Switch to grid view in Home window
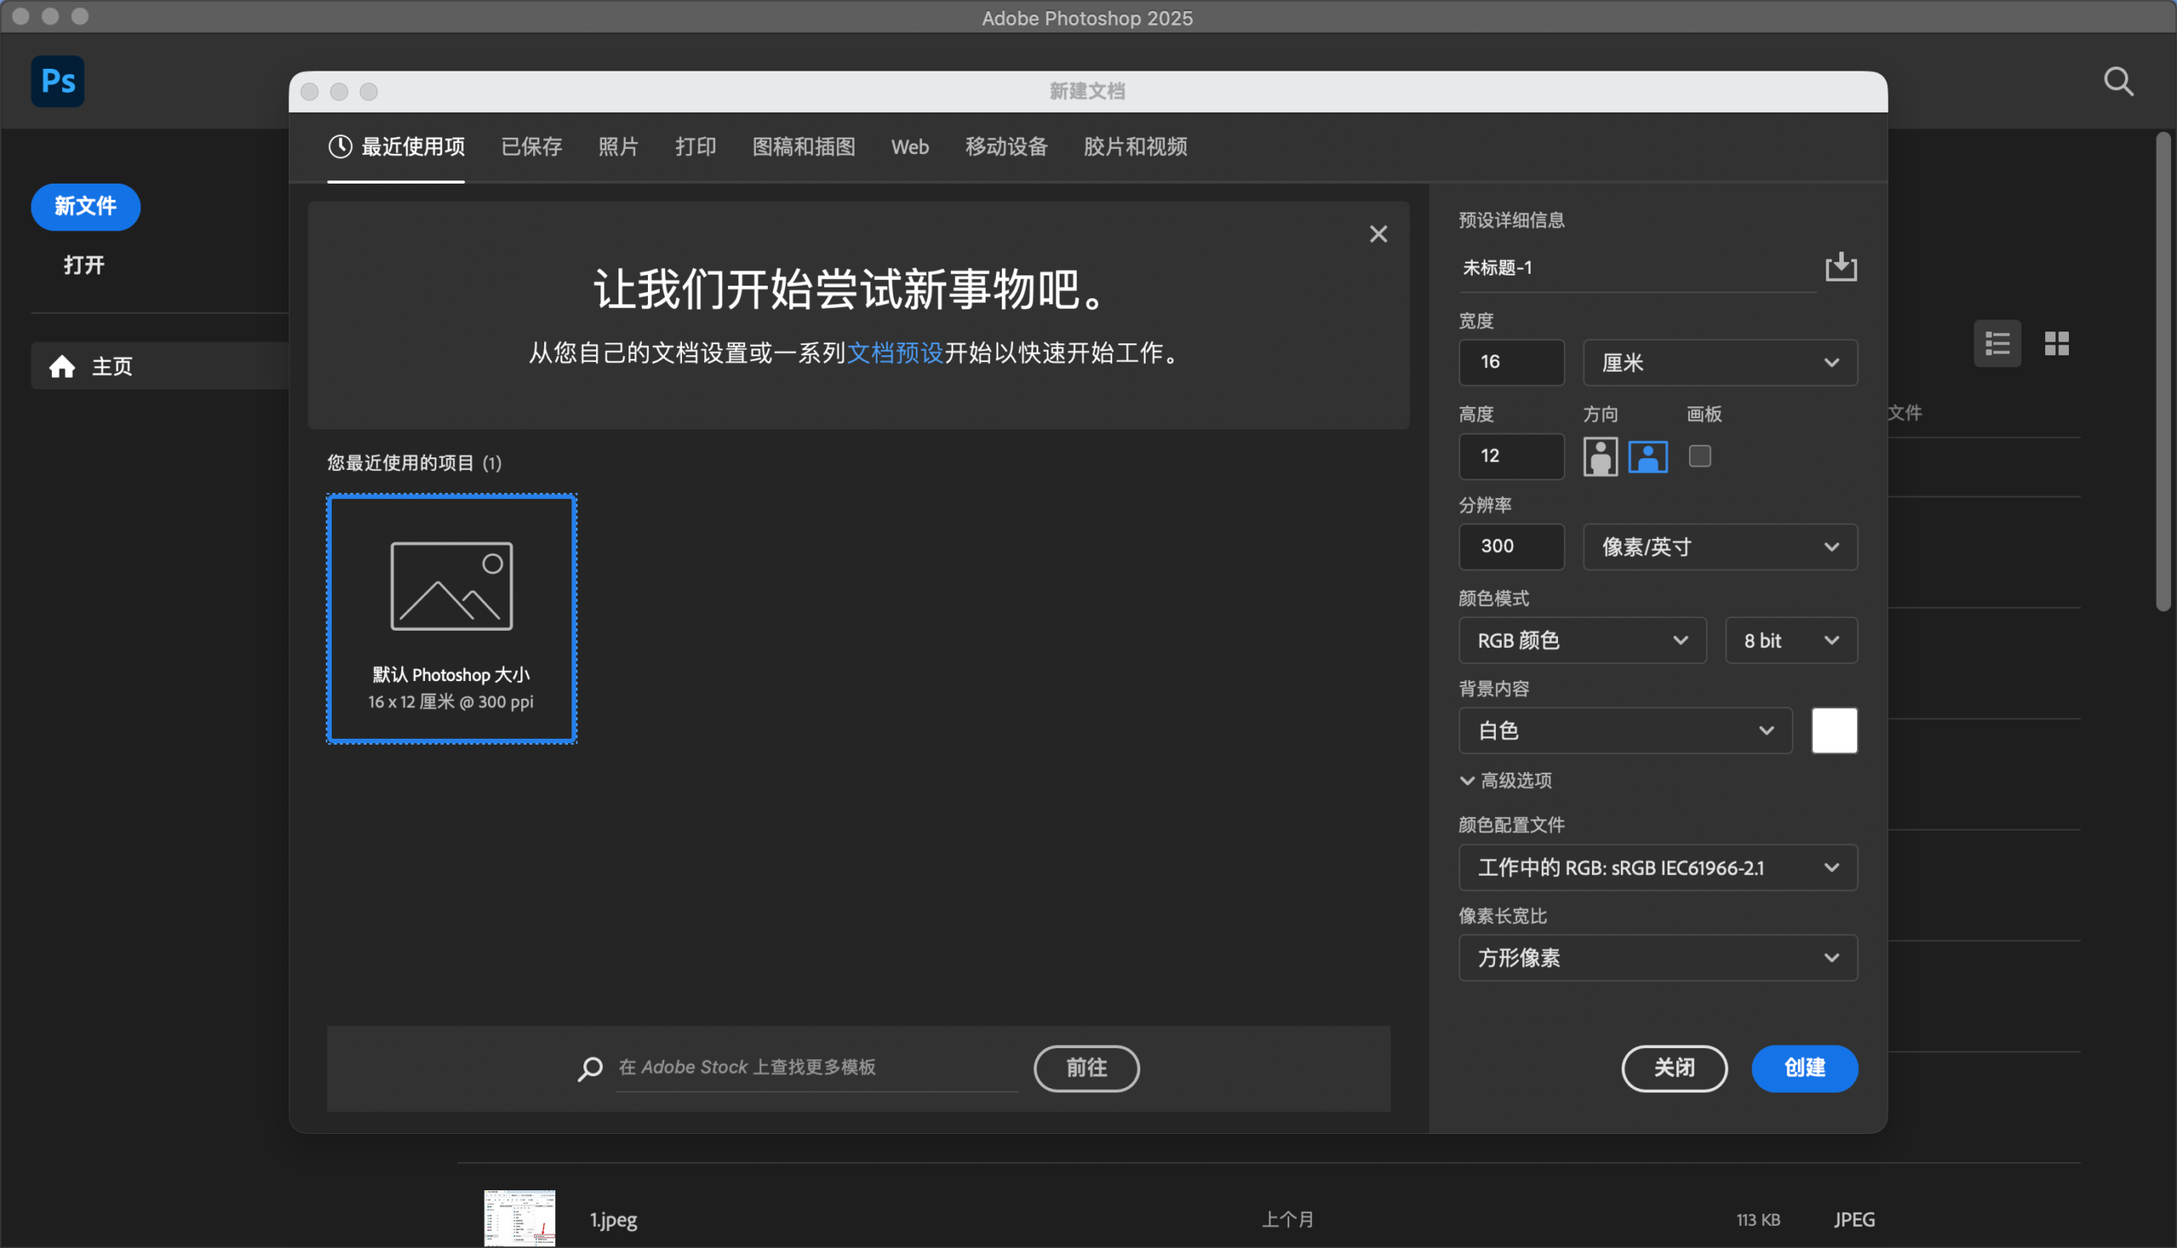2177x1248 pixels. (2056, 343)
